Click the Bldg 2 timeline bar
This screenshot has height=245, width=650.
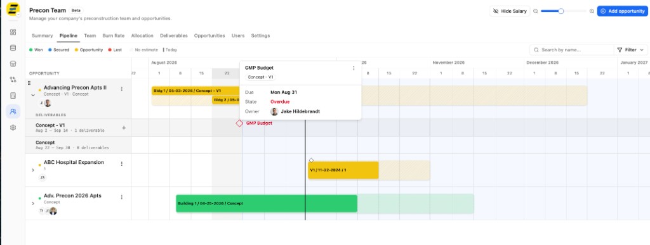tap(226, 99)
